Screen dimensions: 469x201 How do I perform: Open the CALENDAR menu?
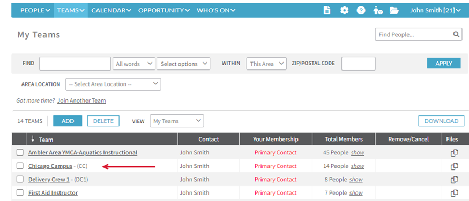click(111, 10)
